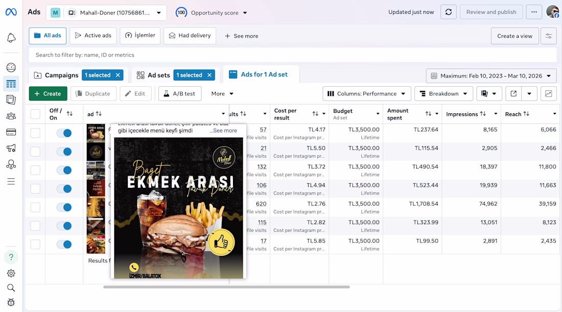Open Settings gear in sidebar

pos(11,273)
